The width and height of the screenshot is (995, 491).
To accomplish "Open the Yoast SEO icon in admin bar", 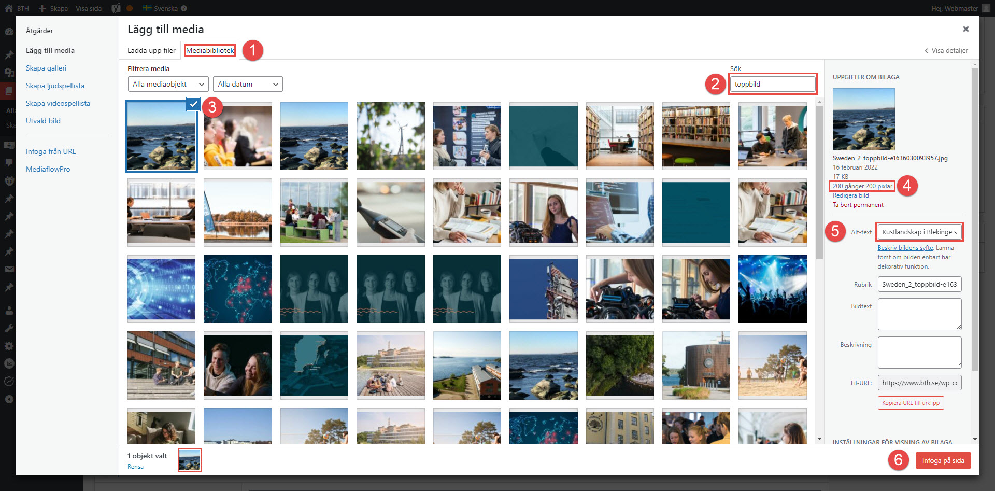I will point(116,8).
